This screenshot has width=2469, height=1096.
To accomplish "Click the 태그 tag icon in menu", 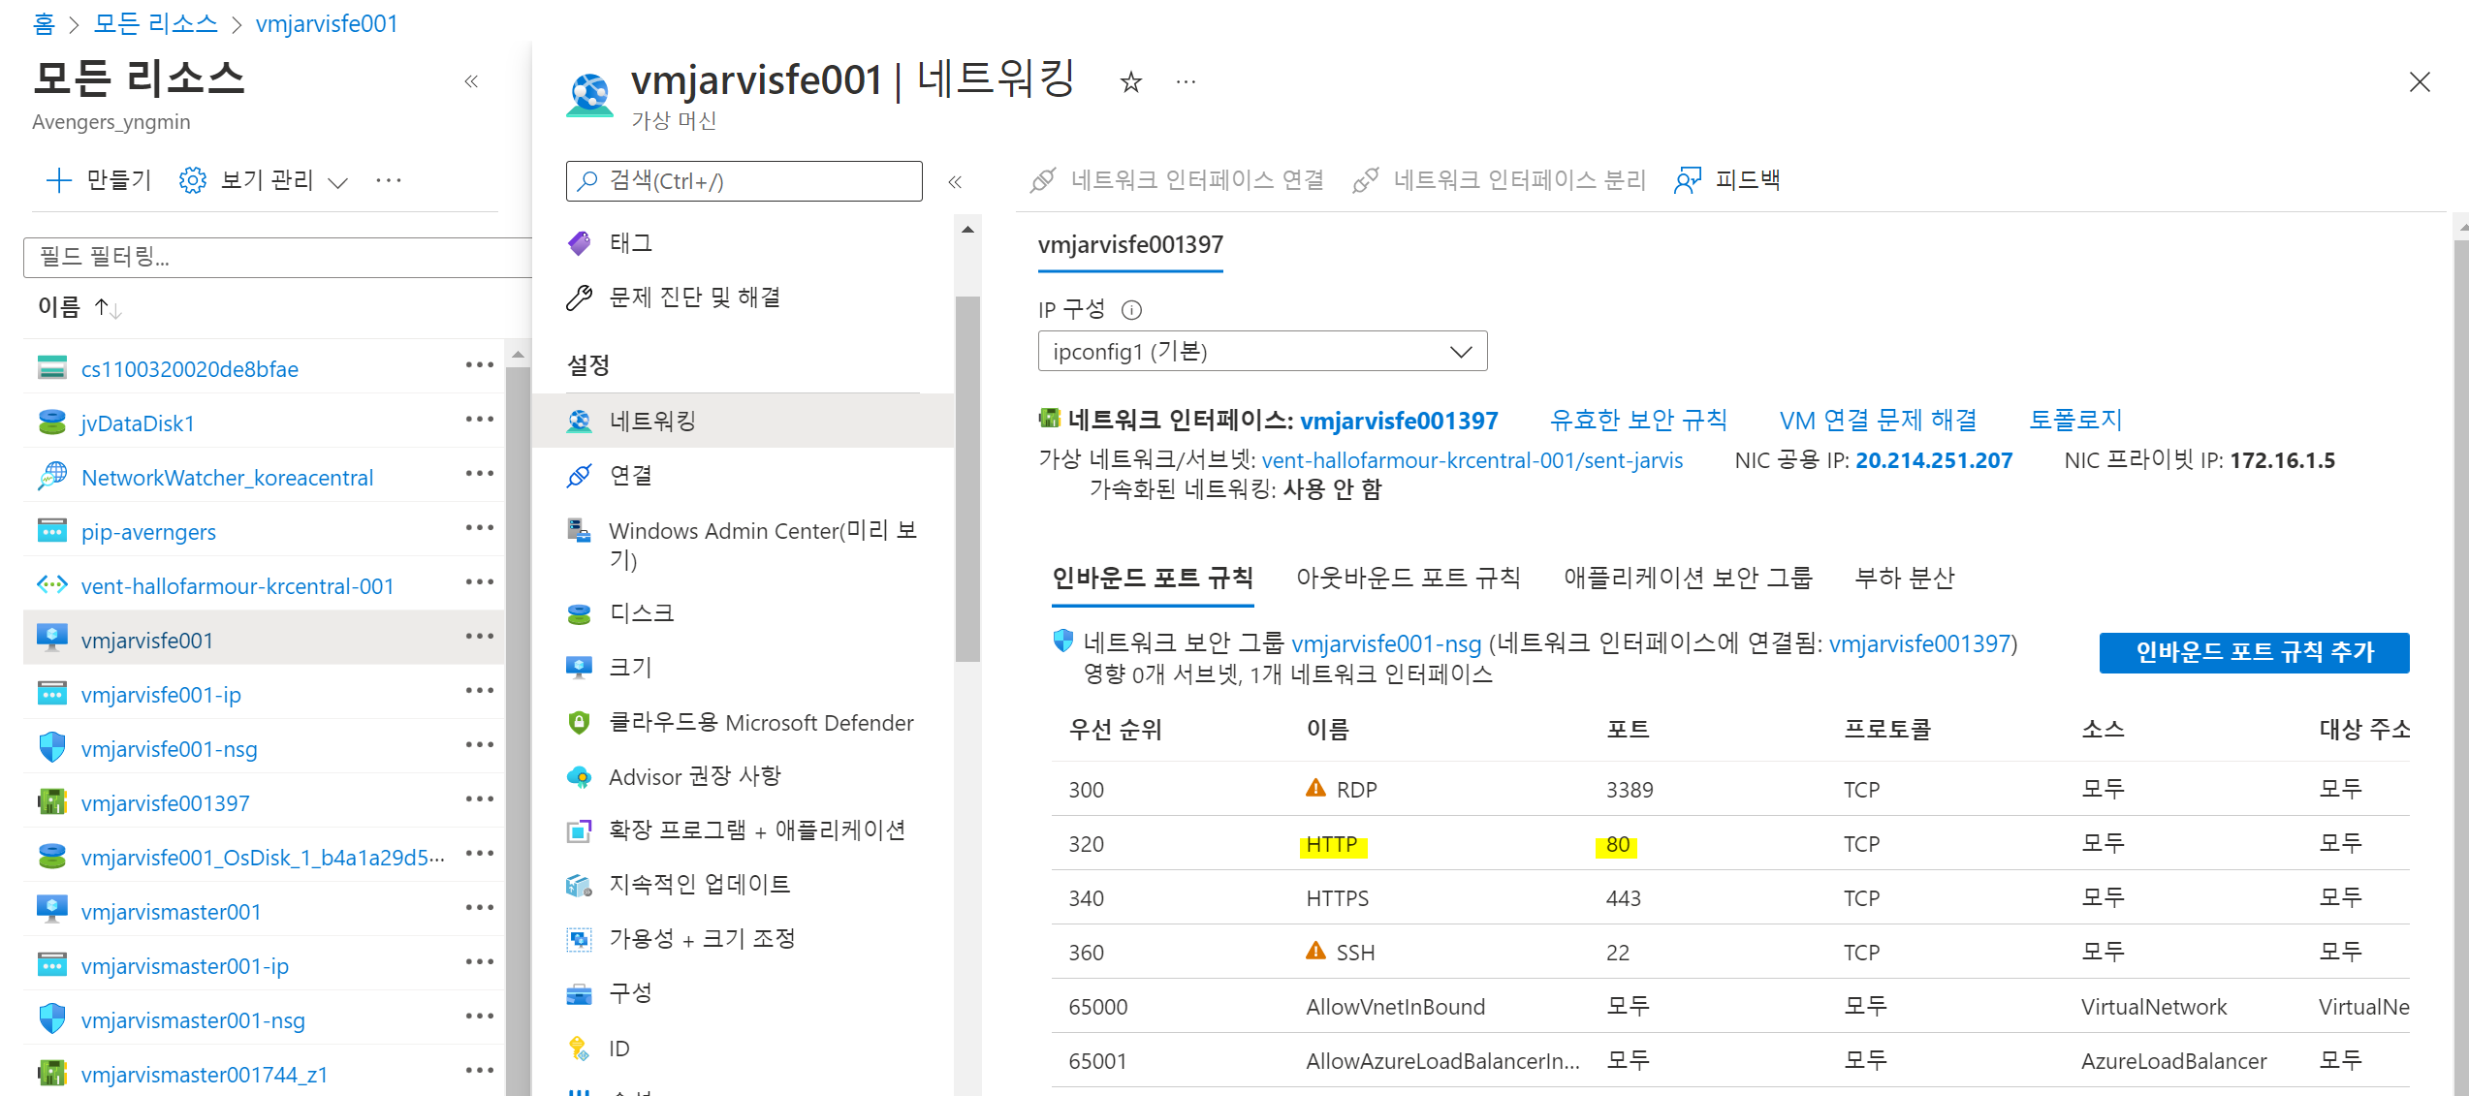I will 580,243.
